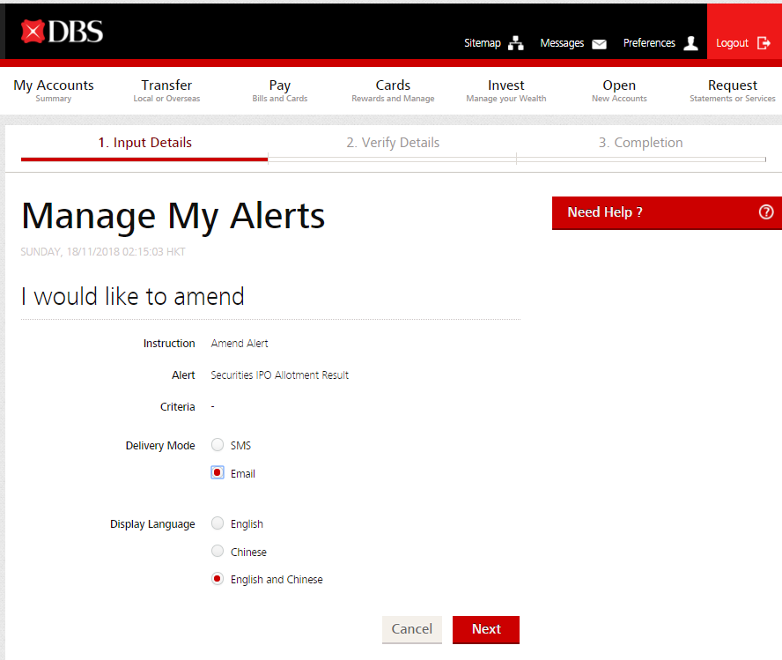Expand the Cards Rewards and Manage menu
Viewport: 782px width, 660px height.
point(393,90)
